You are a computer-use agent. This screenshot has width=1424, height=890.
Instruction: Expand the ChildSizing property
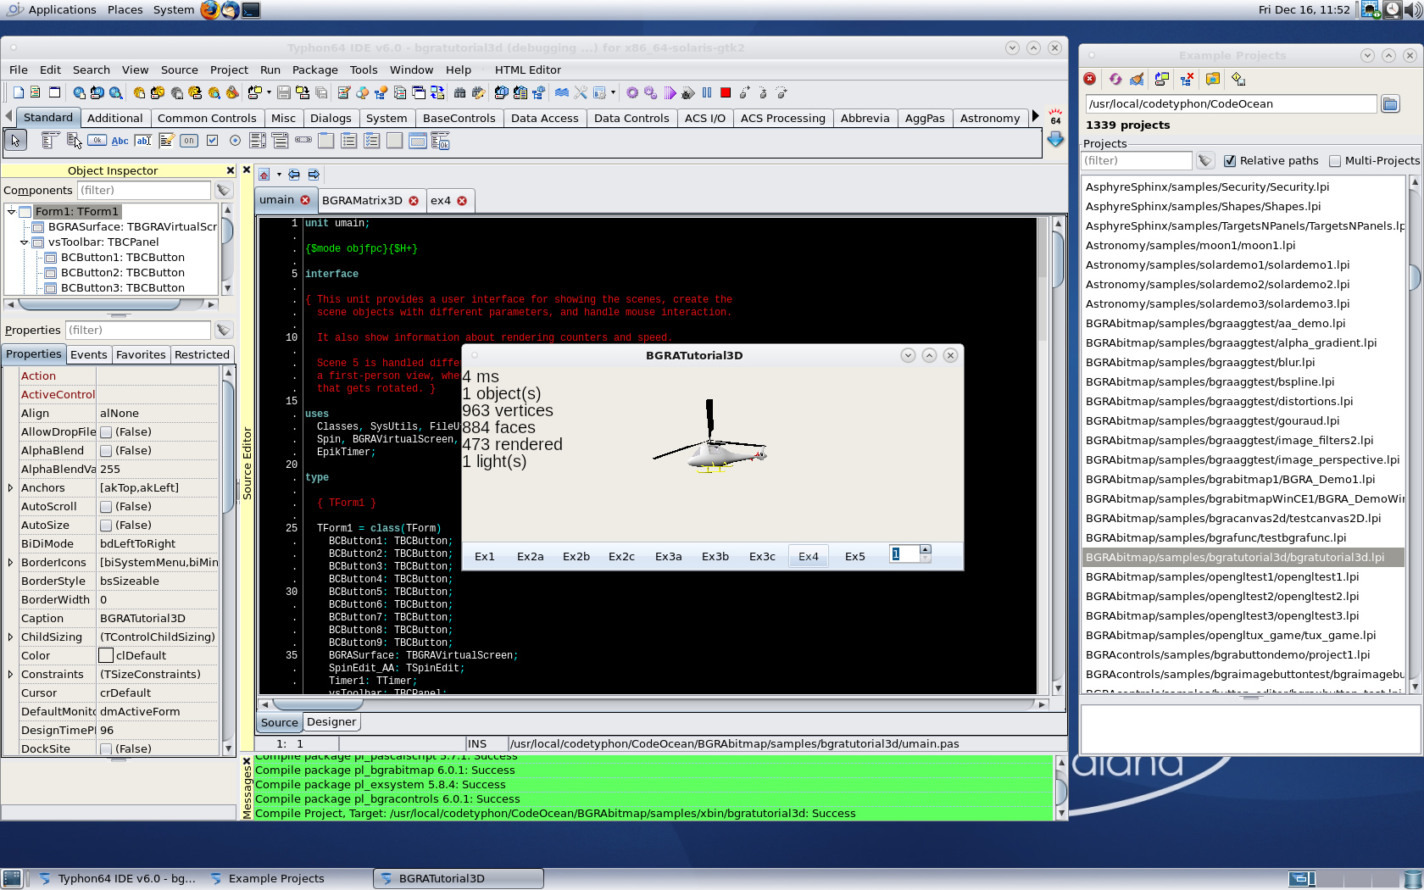point(10,637)
